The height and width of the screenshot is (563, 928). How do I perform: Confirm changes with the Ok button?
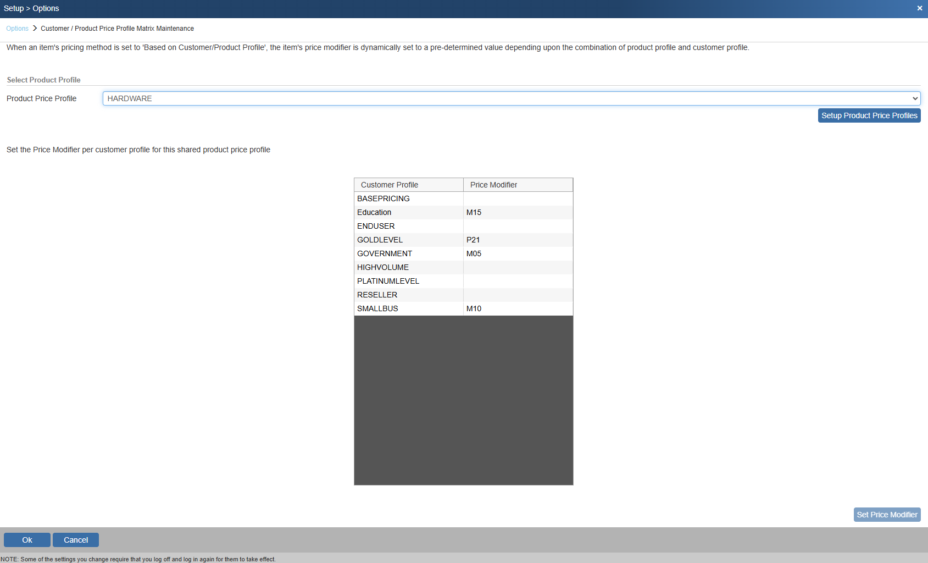click(27, 540)
